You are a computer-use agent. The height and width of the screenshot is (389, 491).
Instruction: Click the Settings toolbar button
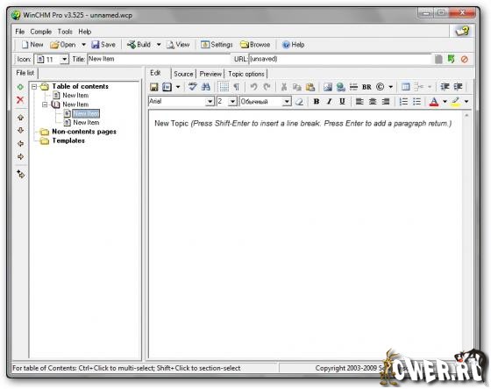pyautogui.click(x=217, y=45)
